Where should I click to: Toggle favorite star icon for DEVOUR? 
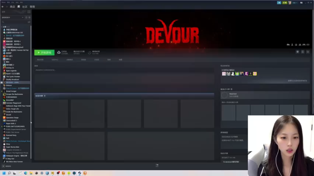coord(308,52)
